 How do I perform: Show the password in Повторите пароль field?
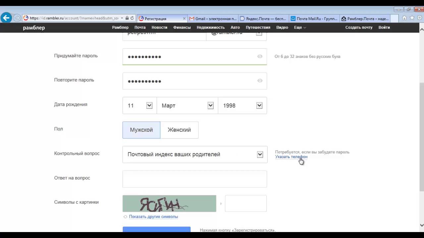pos(260,81)
